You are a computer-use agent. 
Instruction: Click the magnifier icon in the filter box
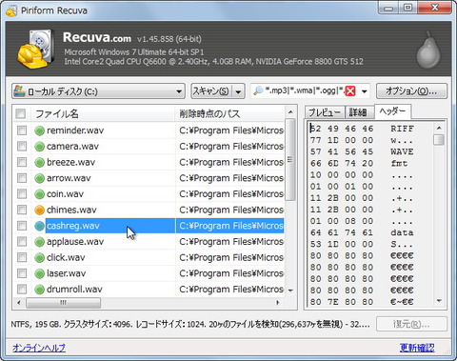point(258,91)
